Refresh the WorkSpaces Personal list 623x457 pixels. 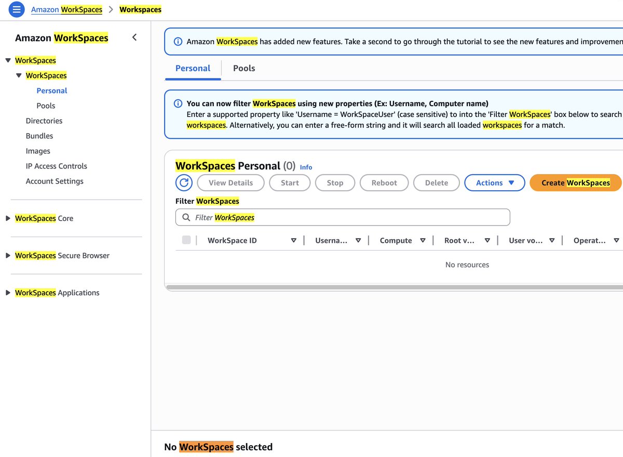pyautogui.click(x=184, y=182)
